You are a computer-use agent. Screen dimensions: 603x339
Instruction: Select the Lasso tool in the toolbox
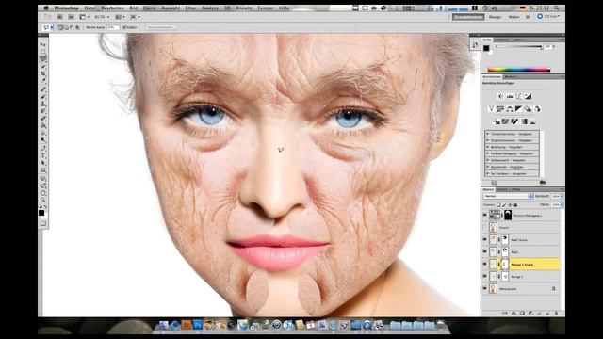pyautogui.click(x=42, y=58)
